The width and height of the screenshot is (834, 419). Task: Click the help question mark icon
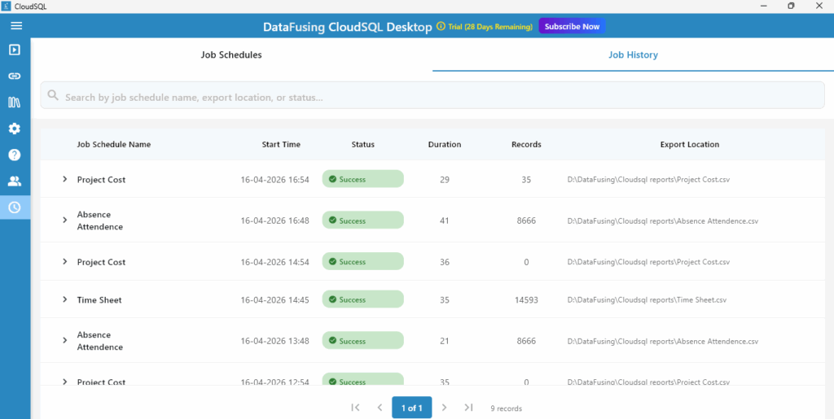coord(15,155)
